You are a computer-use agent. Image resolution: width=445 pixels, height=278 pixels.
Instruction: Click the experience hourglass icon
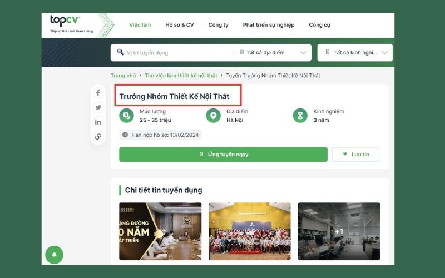click(x=300, y=115)
